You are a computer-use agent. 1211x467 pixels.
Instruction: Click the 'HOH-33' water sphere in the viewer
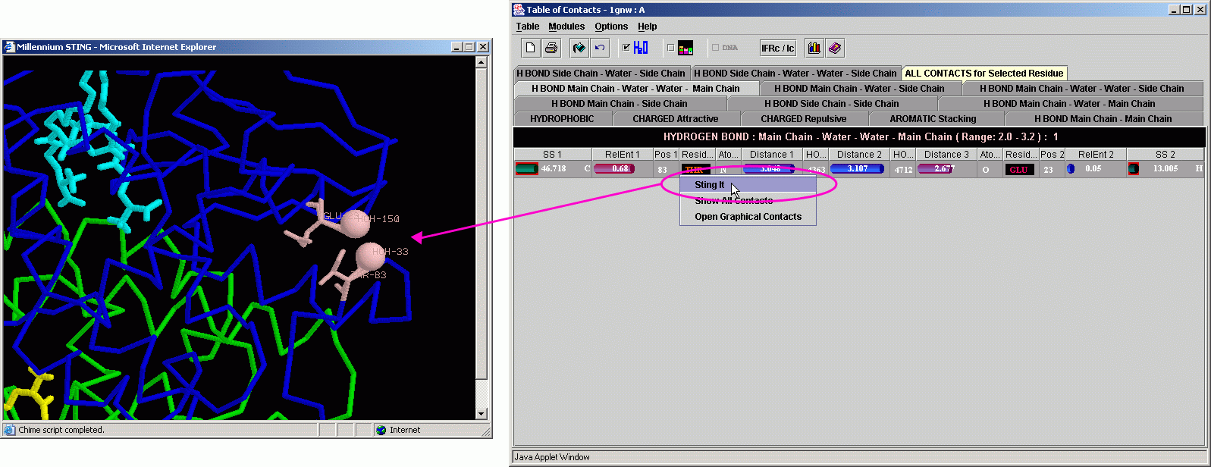[x=369, y=257]
